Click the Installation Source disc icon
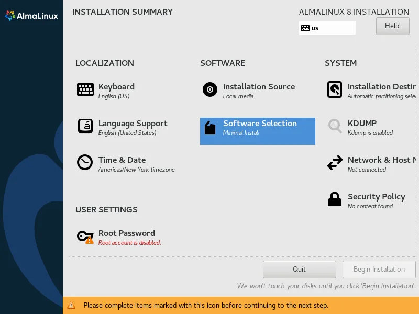The image size is (419, 314). point(210,89)
